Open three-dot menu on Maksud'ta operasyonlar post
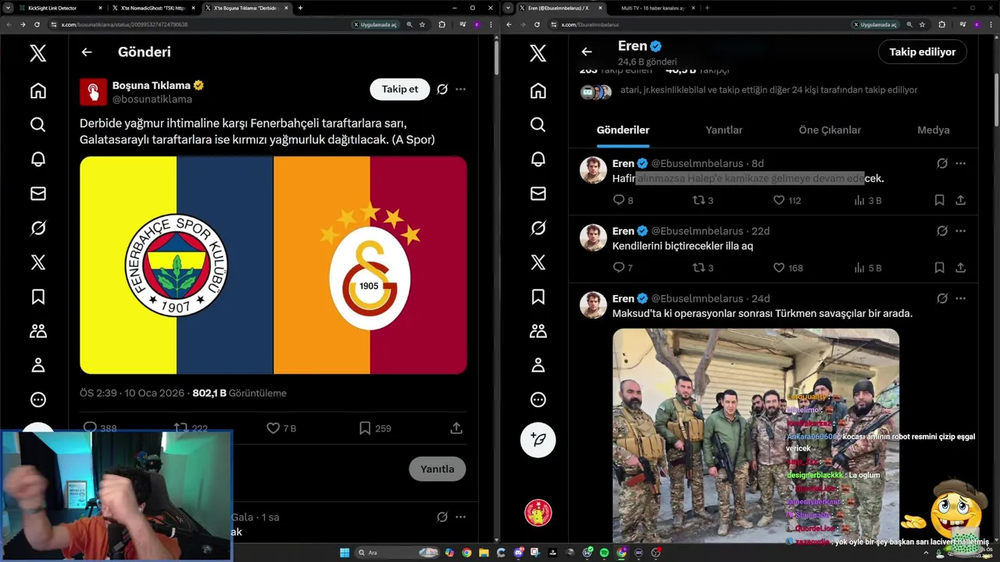Viewport: 1000px width, 562px height. point(961,298)
